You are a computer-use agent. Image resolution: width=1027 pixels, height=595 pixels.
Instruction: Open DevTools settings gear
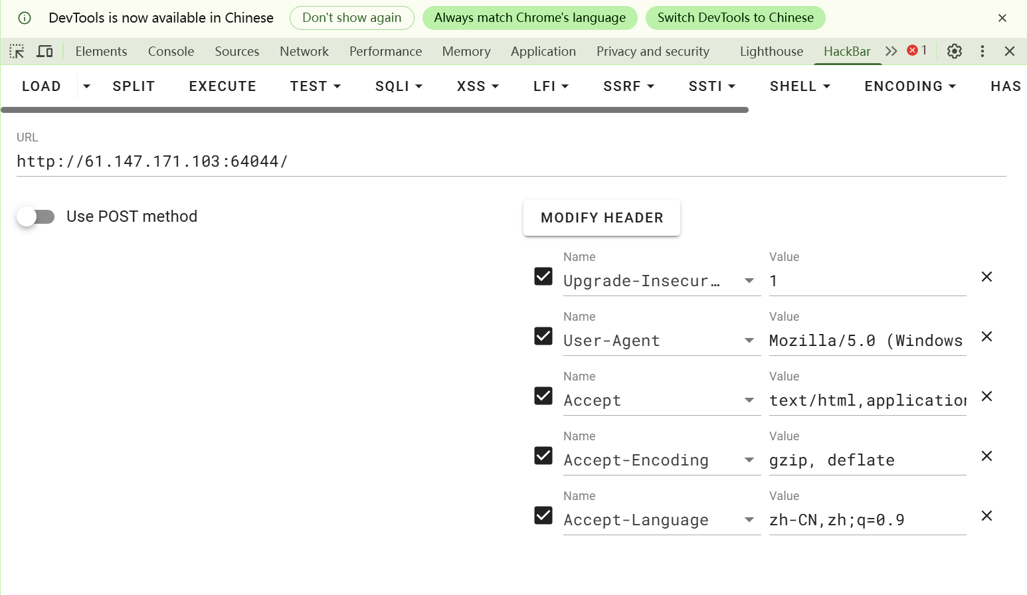click(x=954, y=51)
